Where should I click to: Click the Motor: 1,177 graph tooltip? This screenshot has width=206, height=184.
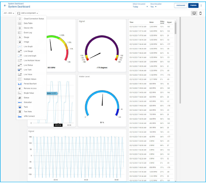(52, 93)
